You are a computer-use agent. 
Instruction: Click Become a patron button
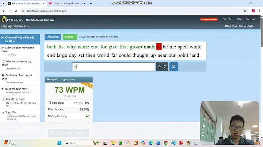click(x=209, y=19)
